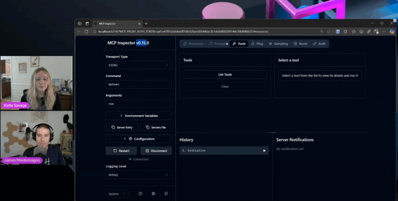
Task: Copy the Server Entry configuration
Action: tap(122, 127)
